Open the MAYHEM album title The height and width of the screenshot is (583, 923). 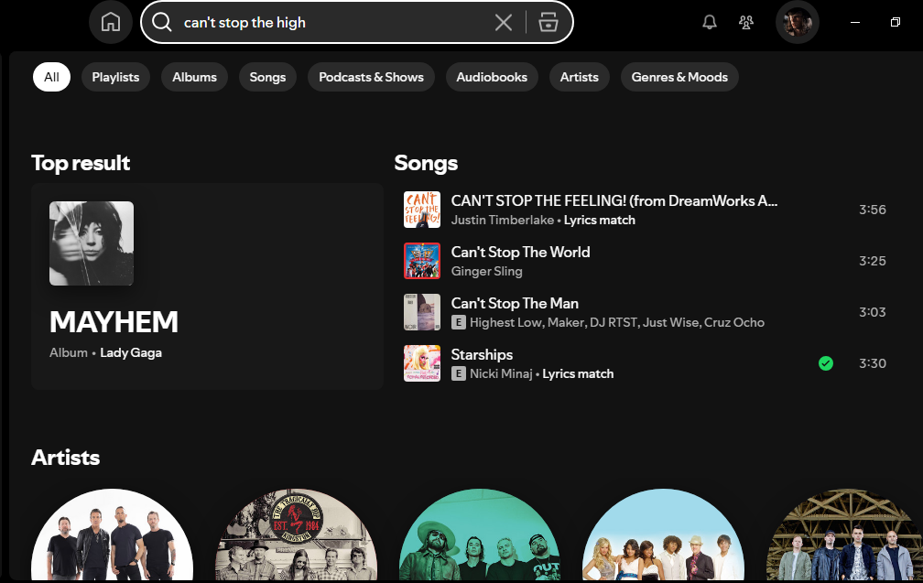tap(114, 322)
